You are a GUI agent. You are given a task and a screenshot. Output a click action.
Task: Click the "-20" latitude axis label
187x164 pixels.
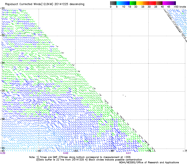2,8
